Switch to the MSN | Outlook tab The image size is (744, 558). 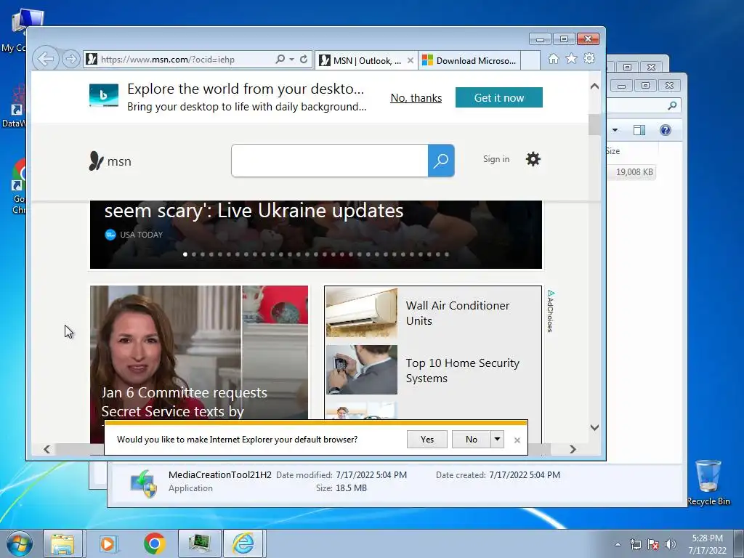click(366, 61)
